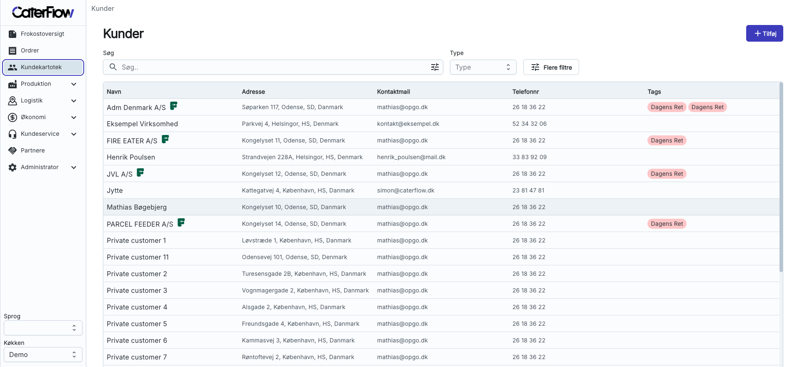
Task: Click address Strandvejen 228A, Helsingor
Action: pyautogui.click(x=302, y=157)
